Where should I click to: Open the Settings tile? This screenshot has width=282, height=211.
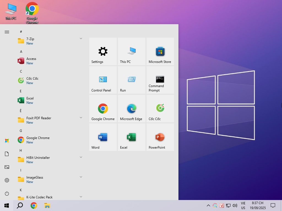coord(103,51)
